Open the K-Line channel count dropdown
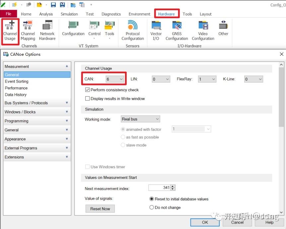 point(253,79)
